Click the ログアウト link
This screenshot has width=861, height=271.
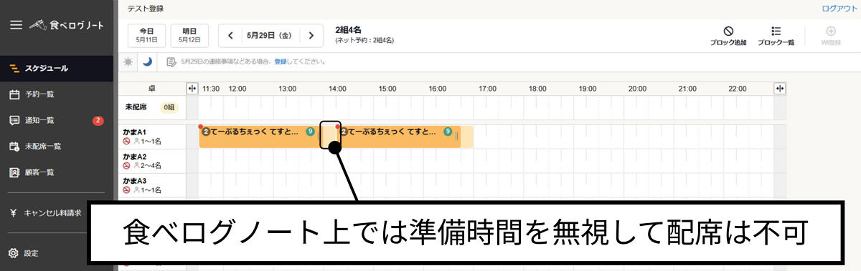pyautogui.click(x=839, y=9)
